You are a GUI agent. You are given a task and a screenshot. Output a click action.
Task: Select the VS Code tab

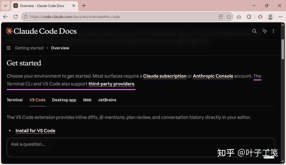pyautogui.click(x=37, y=100)
